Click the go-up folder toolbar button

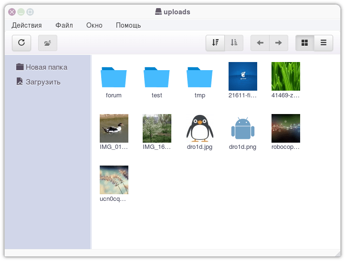click(48, 42)
